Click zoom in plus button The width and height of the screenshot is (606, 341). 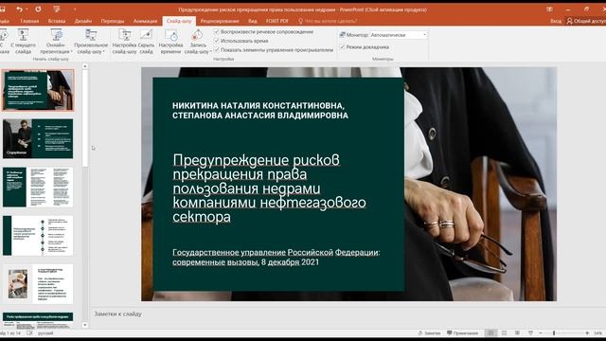coord(587,332)
